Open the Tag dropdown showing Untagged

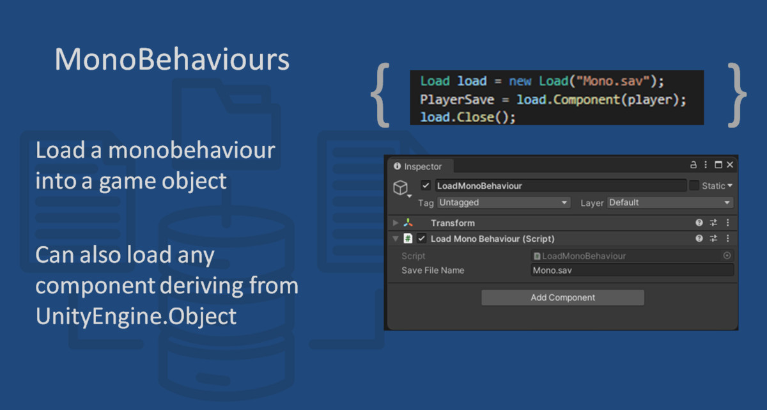[x=504, y=202]
